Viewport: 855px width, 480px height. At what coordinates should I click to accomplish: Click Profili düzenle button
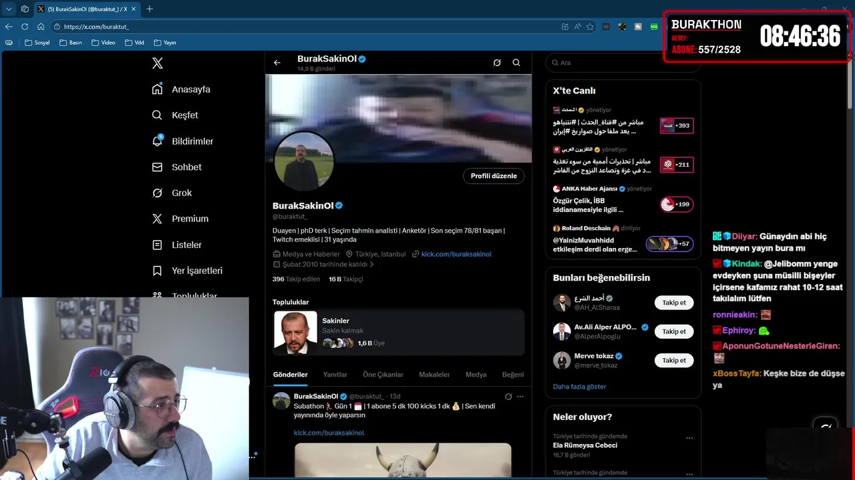point(494,176)
